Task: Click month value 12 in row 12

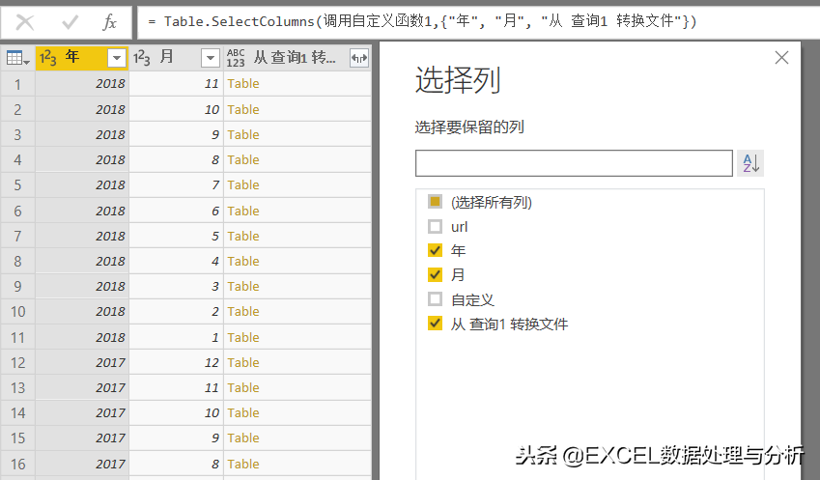Action: [176, 363]
